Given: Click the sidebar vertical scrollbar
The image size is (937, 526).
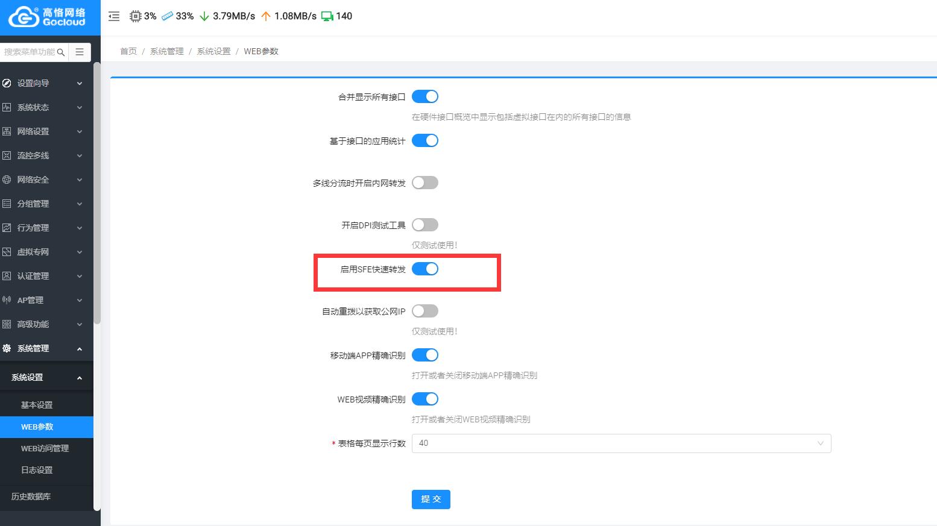Looking at the screenshot, I should coord(97,193).
